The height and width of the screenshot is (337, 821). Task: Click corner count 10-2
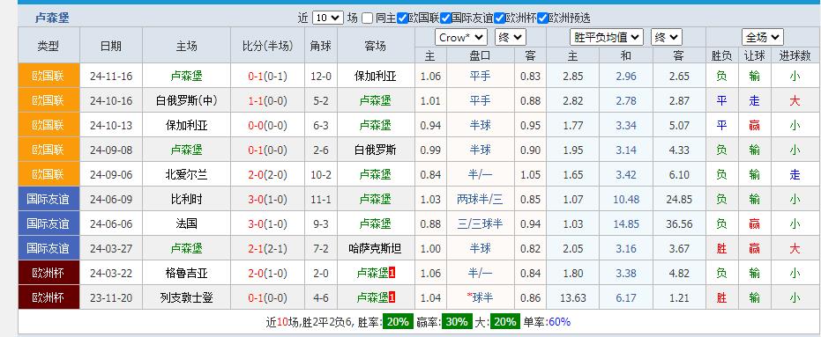[321, 175]
